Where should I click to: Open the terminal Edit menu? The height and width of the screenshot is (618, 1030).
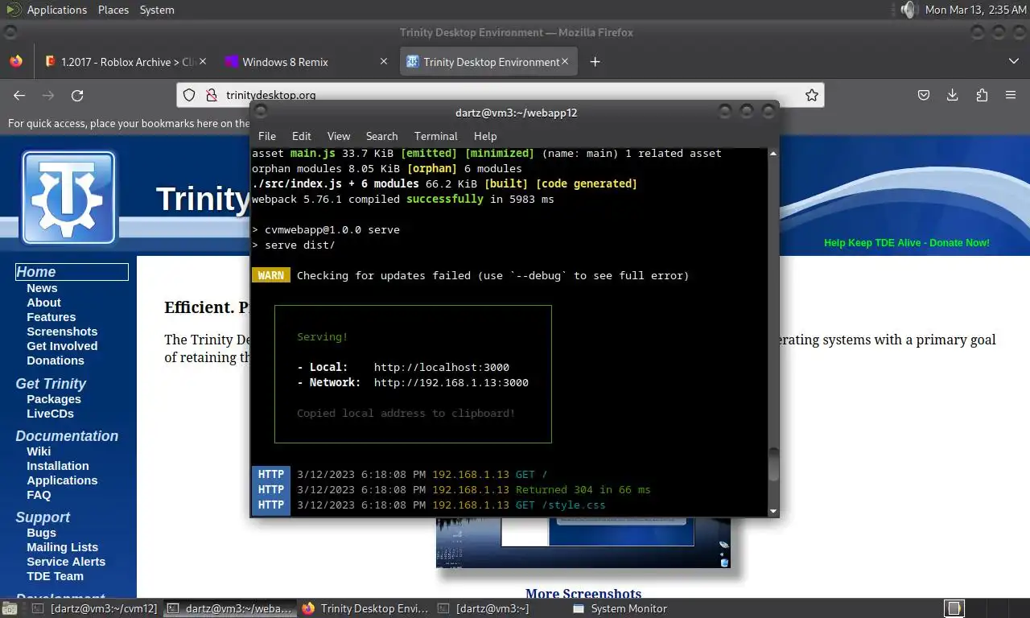[x=302, y=136]
